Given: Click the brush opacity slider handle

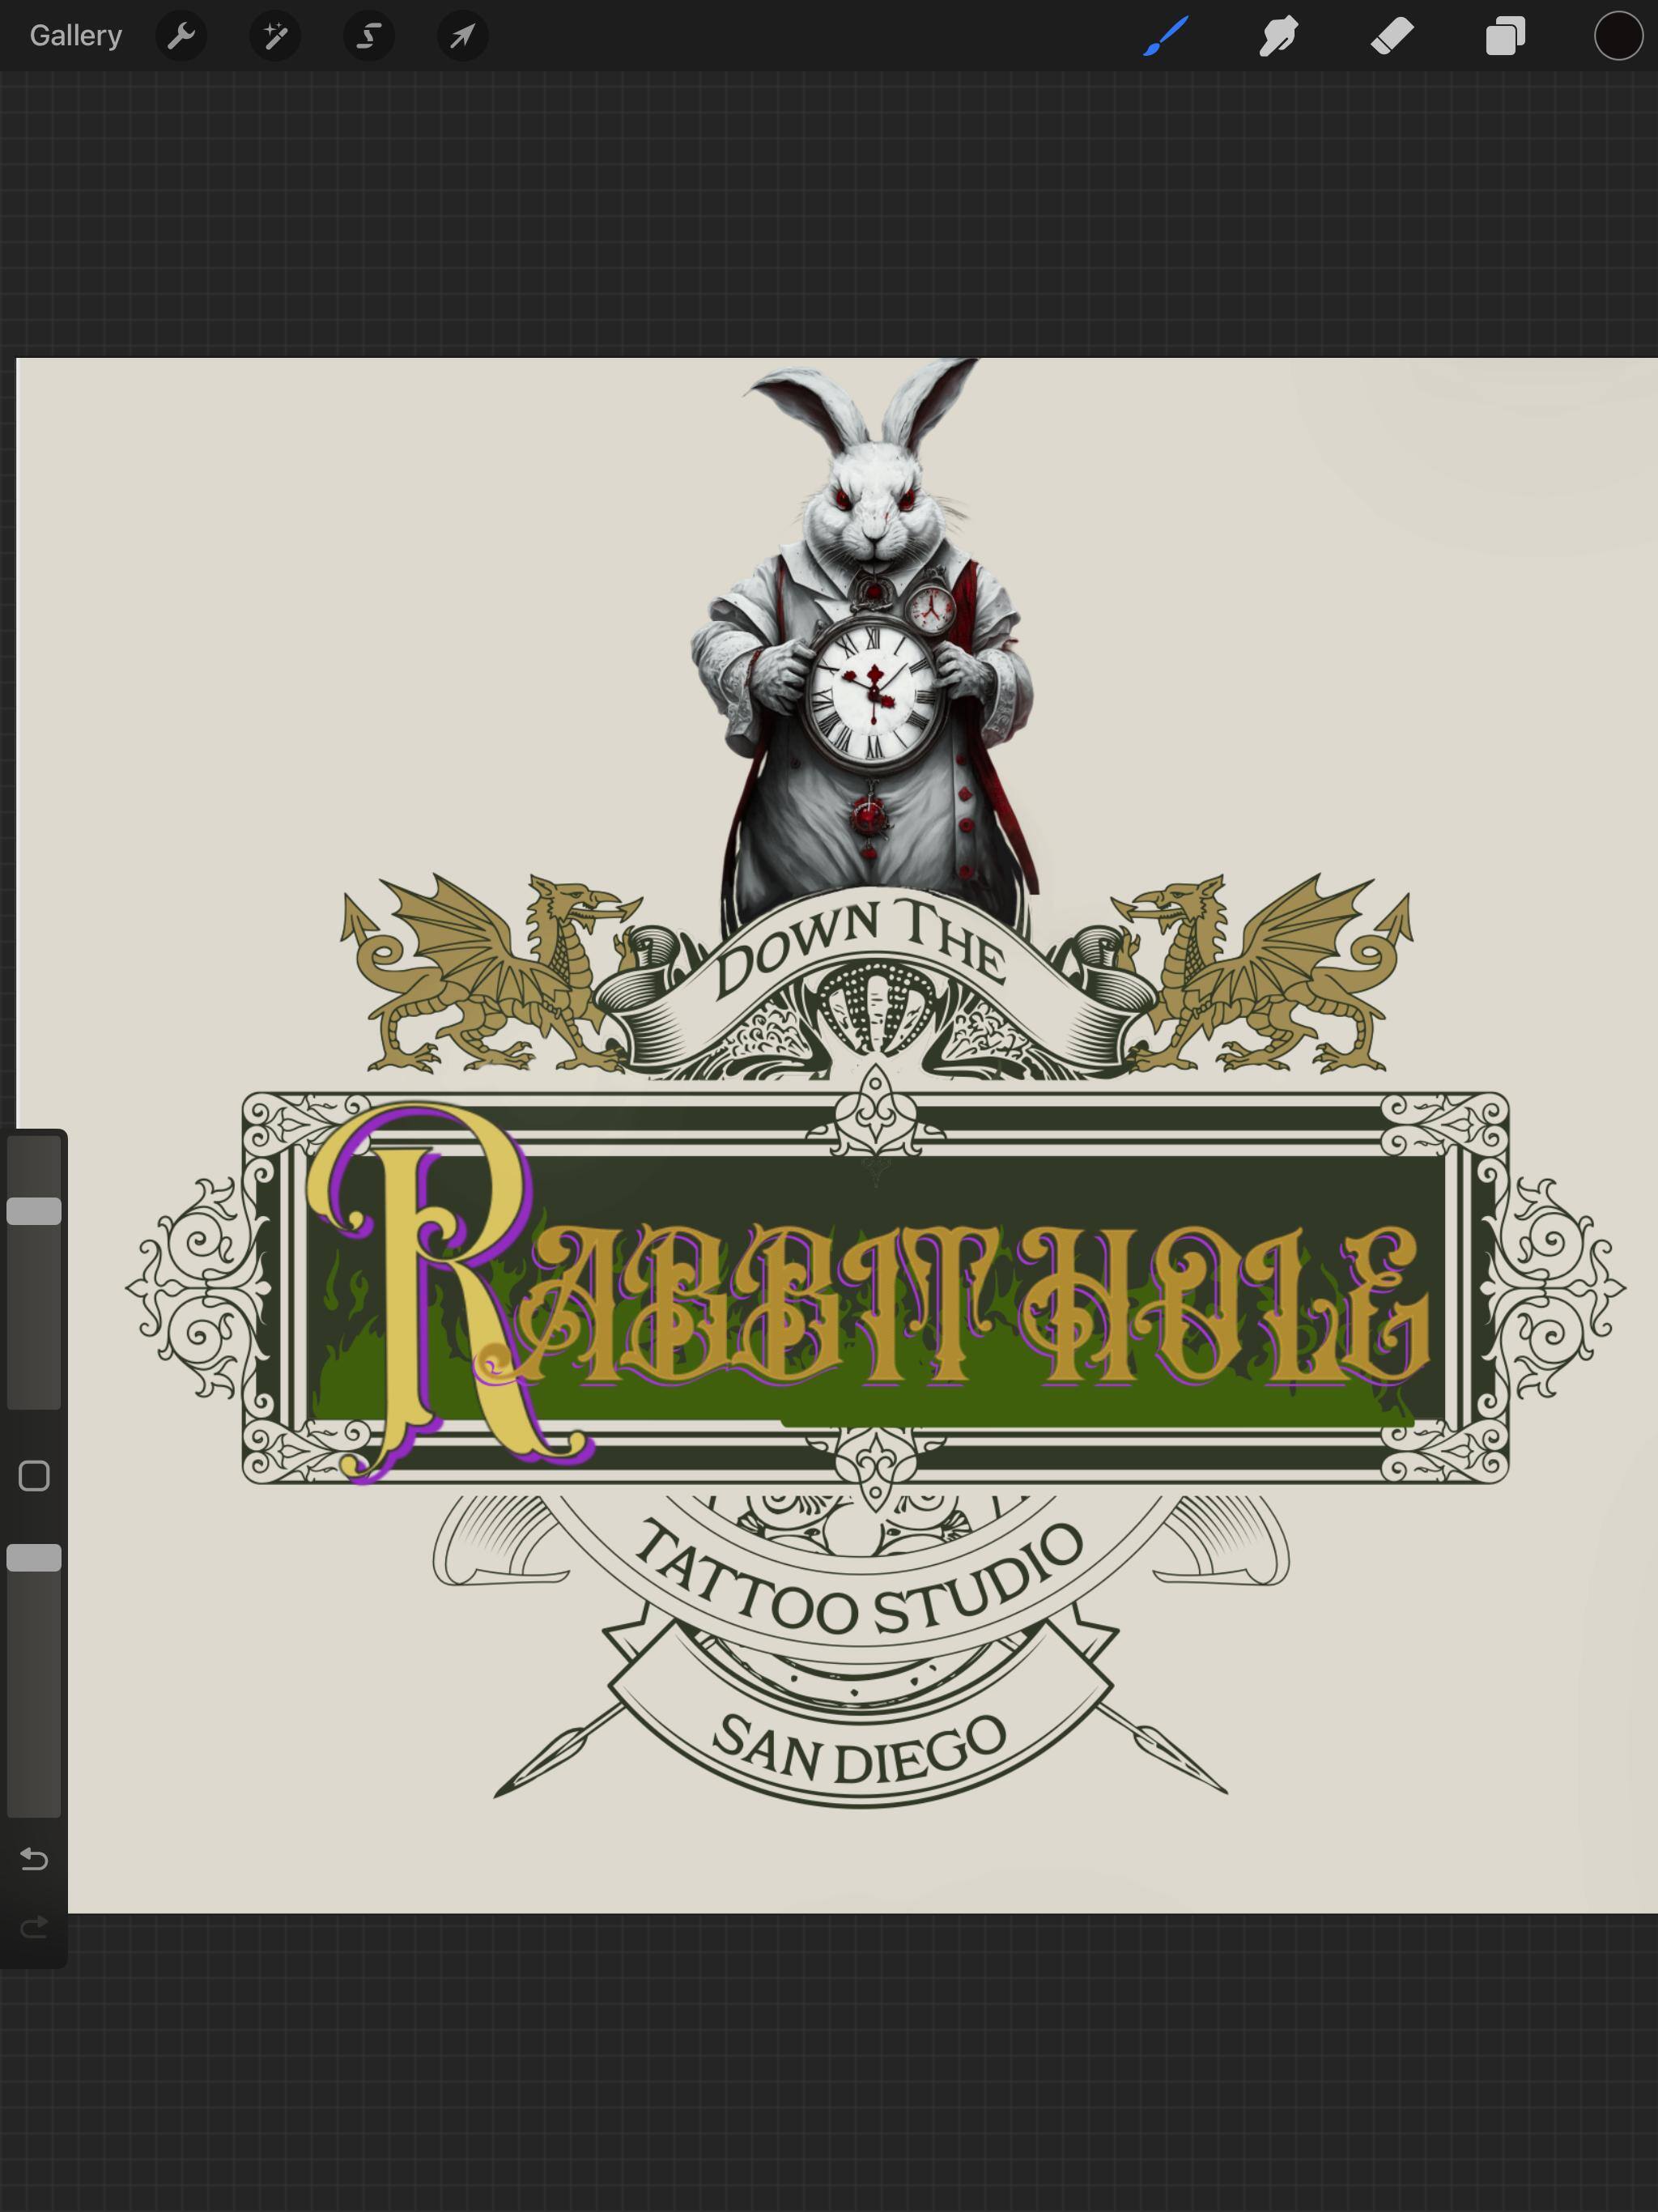Looking at the screenshot, I should pos(34,1557).
